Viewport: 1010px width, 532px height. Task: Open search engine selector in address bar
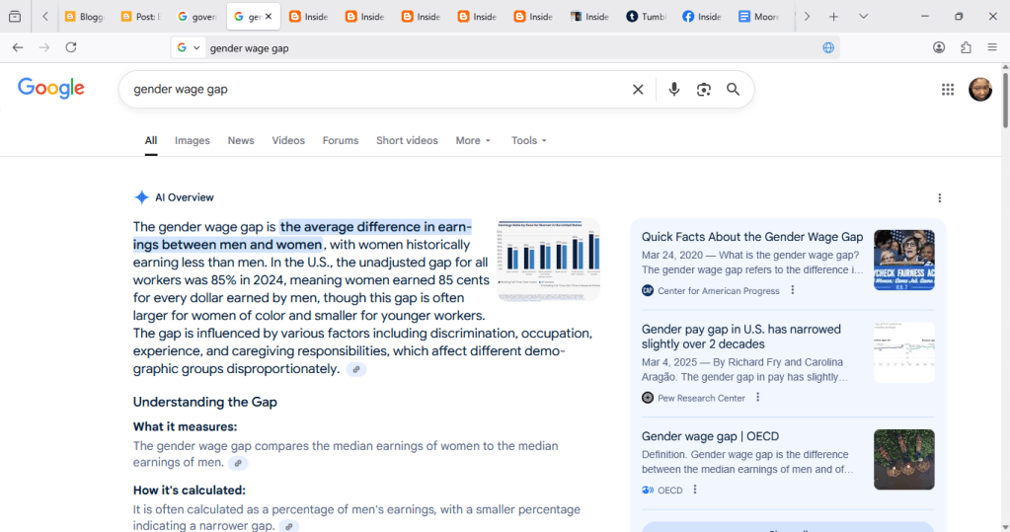189,47
